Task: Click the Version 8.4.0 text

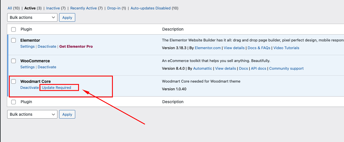Action: [x=173, y=68]
